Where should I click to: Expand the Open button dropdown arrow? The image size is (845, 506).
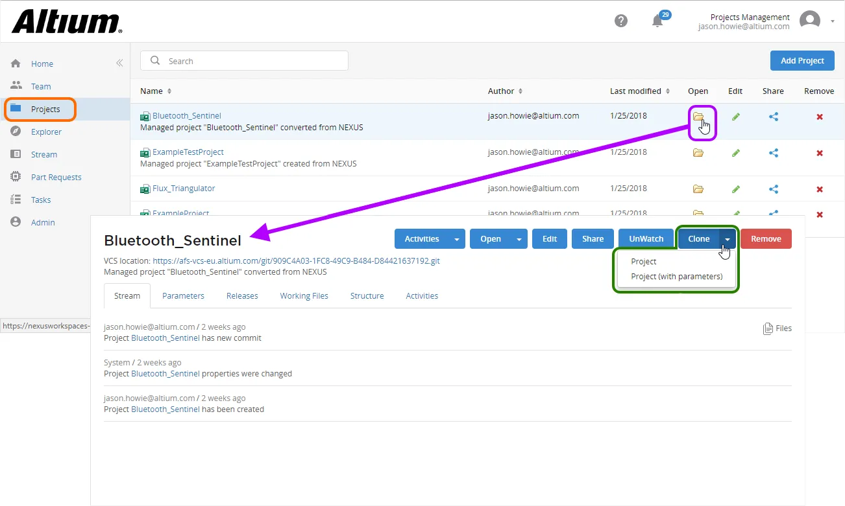[519, 238]
